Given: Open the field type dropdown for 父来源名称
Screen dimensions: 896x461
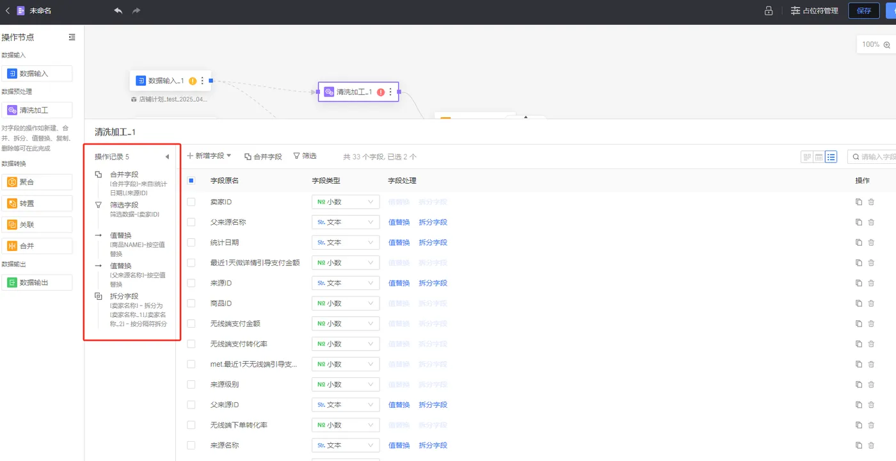Looking at the screenshot, I should tap(346, 222).
